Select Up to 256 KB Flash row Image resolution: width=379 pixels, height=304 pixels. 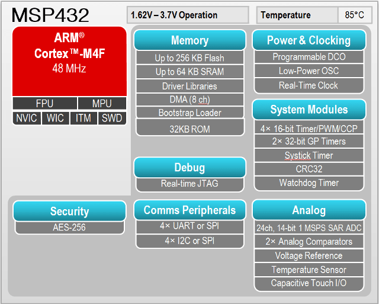(x=189, y=58)
